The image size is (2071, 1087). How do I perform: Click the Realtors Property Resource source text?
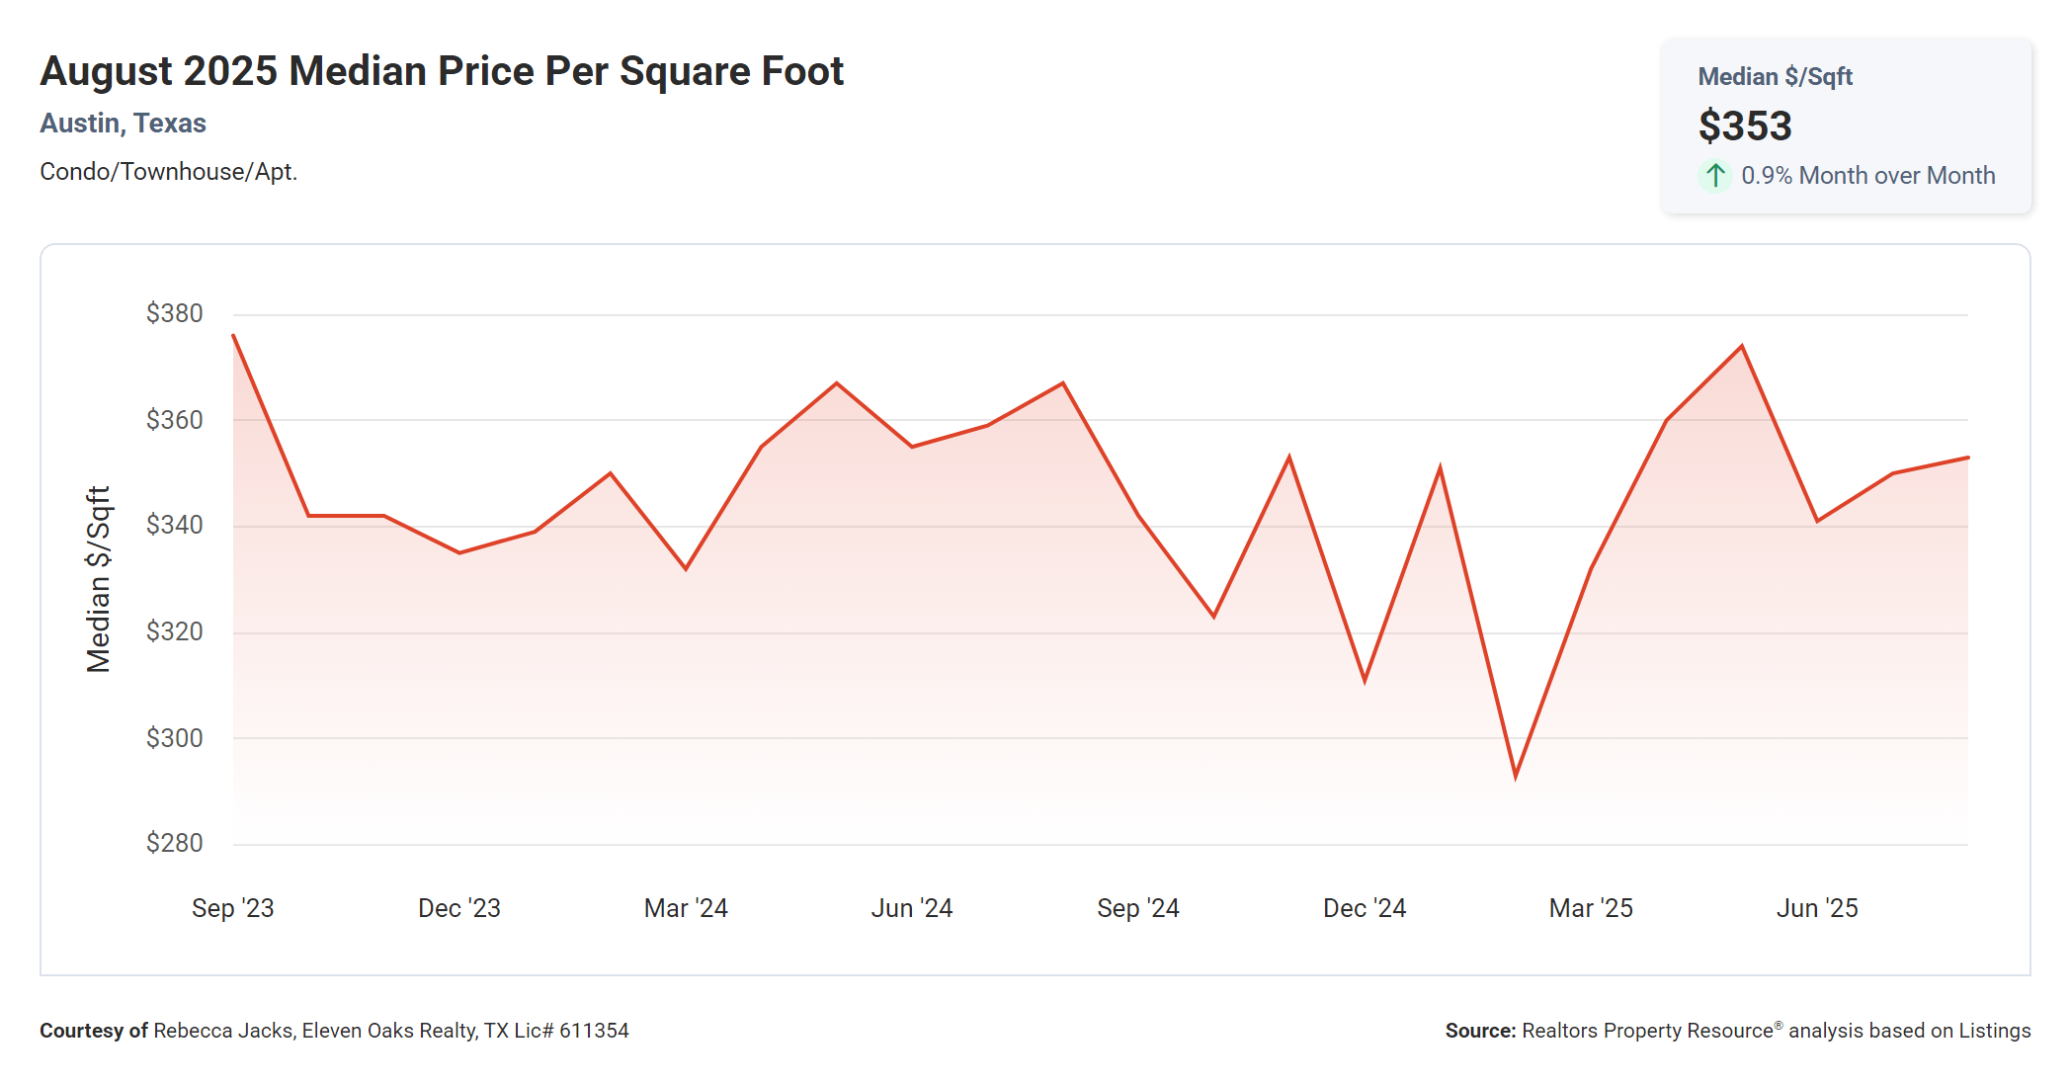click(x=1737, y=1031)
